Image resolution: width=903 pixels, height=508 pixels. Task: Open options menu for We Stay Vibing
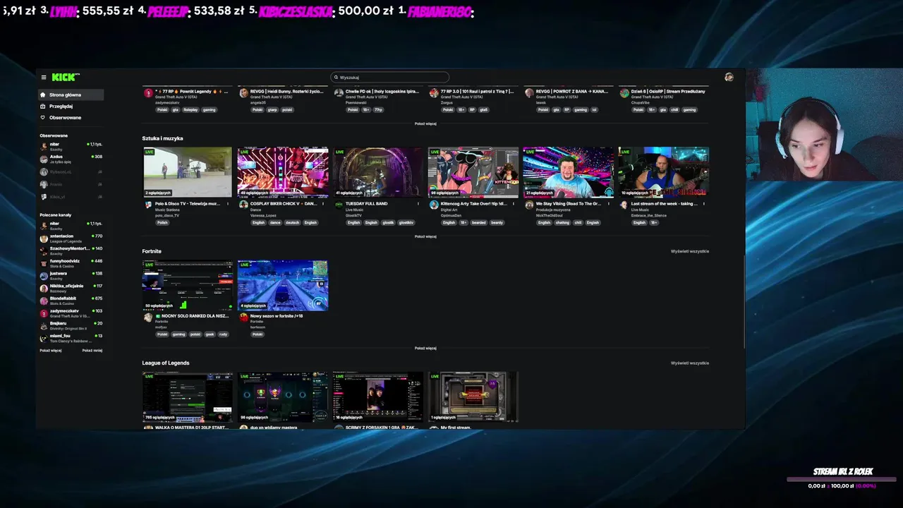[x=609, y=204]
